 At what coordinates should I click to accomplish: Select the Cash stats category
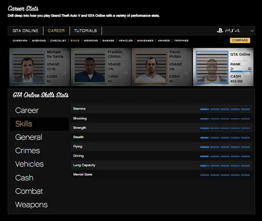tap(24, 178)
